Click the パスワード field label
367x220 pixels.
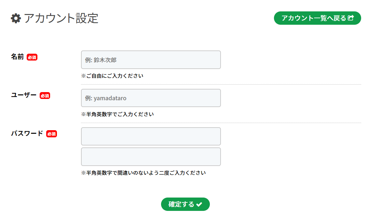tap(27, 133)
